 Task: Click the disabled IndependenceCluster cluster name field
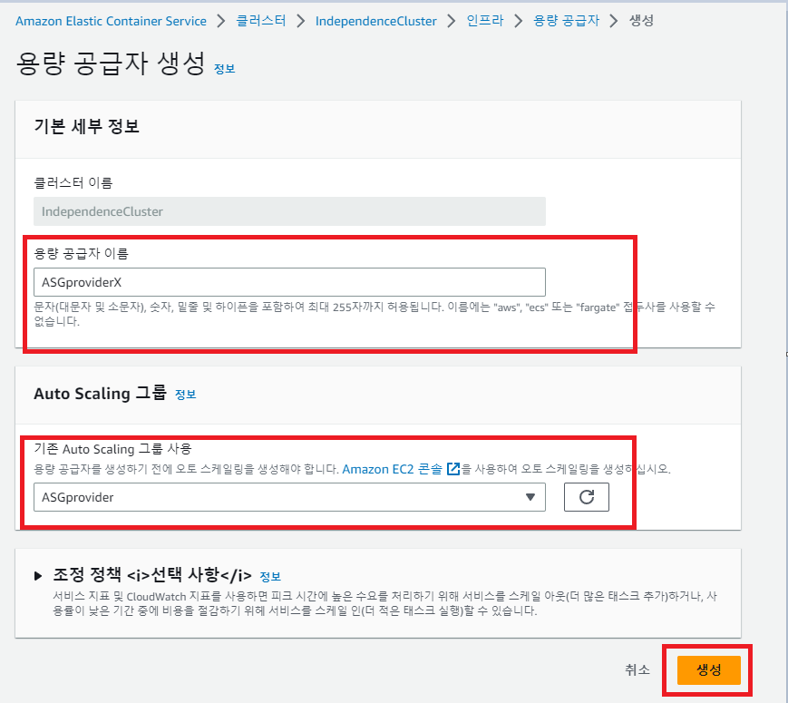tap(289, 211)
